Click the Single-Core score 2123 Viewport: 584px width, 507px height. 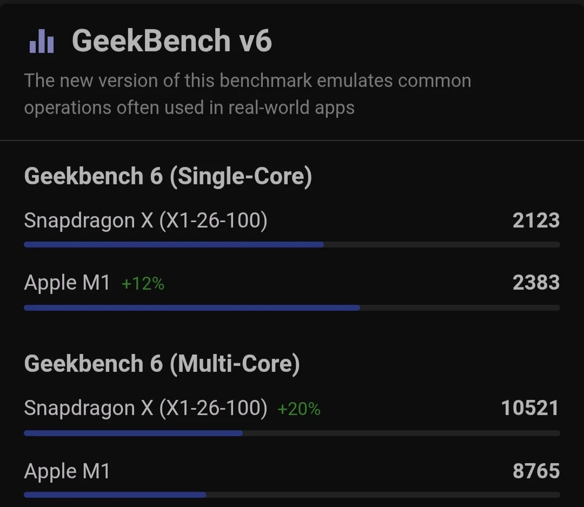pos(536,221)
